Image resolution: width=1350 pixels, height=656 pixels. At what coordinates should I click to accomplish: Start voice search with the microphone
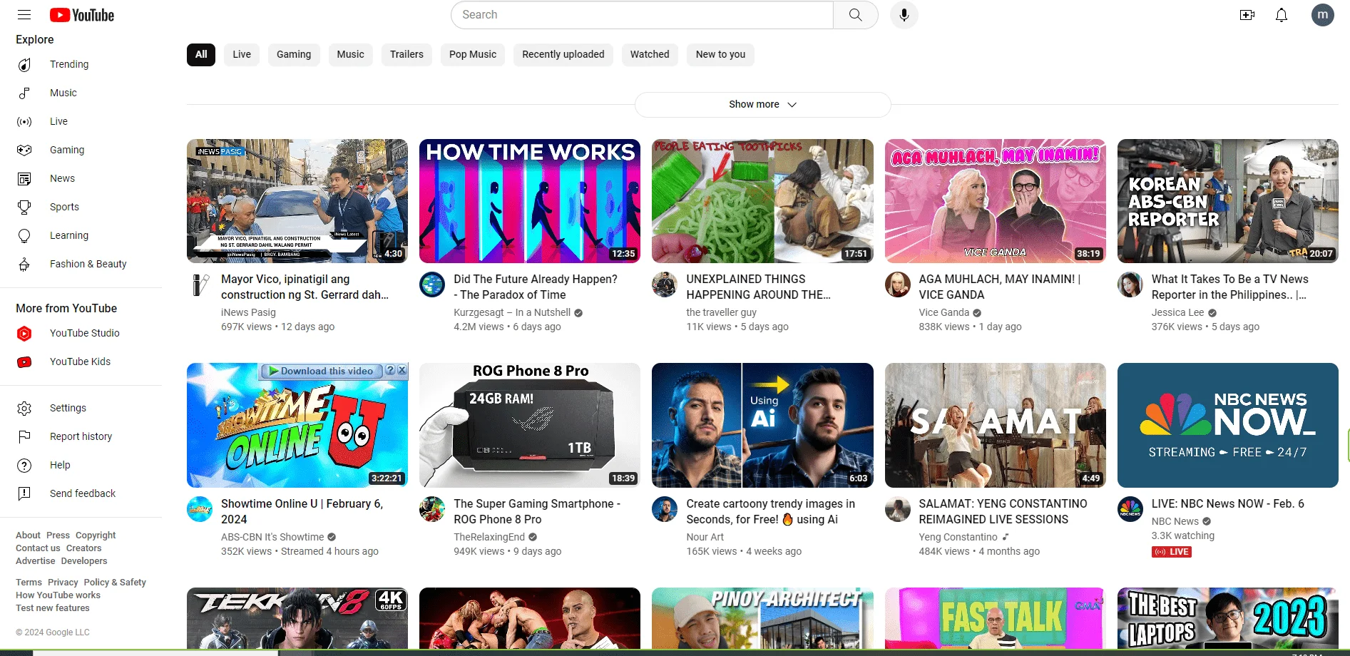[x=904, y=15]
